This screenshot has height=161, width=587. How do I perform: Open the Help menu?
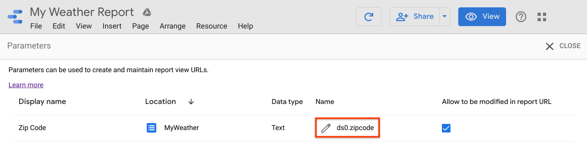click(245, 26)
